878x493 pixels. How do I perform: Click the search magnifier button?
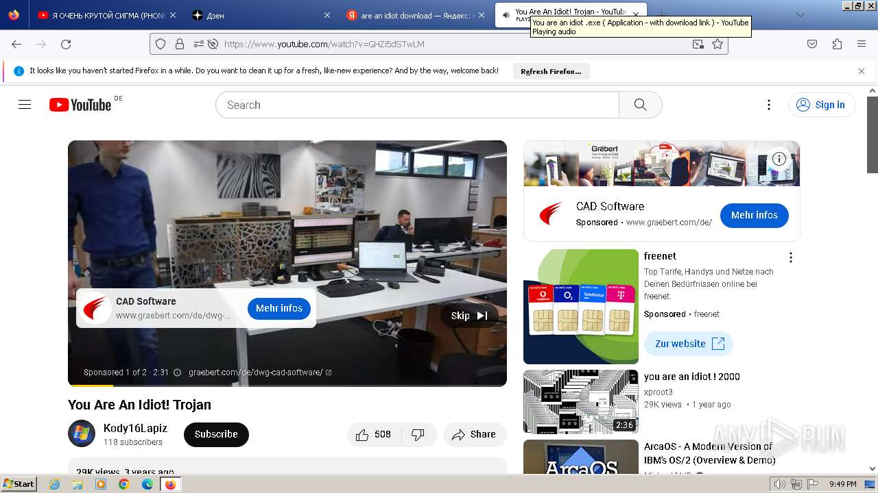tap(641, 105)
